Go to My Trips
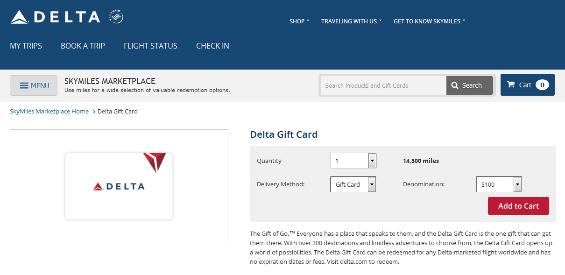The width and height of the screenshot is (565, 275). (x=26, y=46)
